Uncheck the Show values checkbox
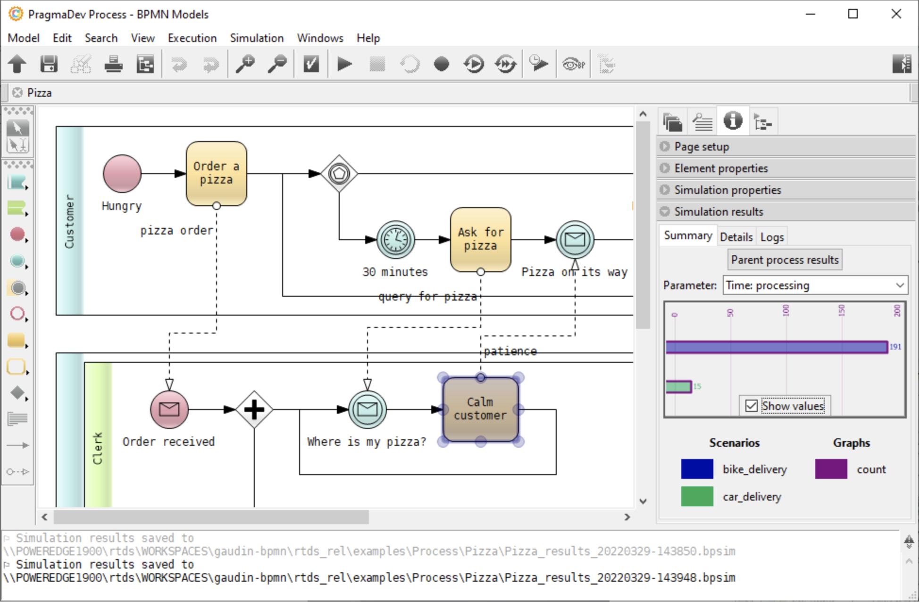 pyautogui.click(x=751, y=406)
